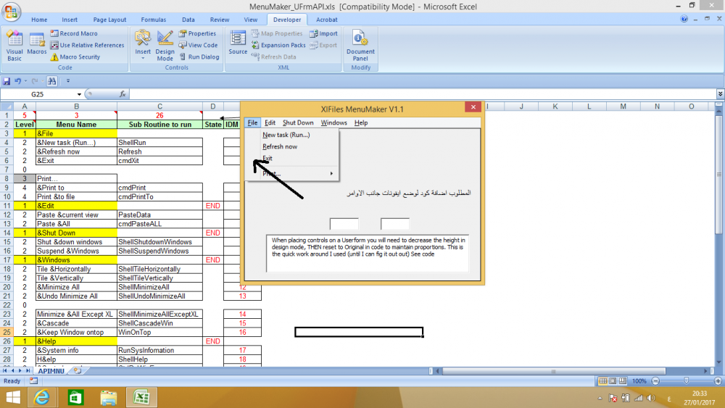Click the first empty textbox in MenuMaker
The image size is (725, 408).
(x=344, y=224)
